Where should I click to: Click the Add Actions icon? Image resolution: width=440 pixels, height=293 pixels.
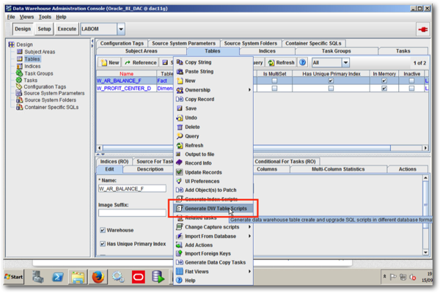pyautogui.click(x=180, y=245)
